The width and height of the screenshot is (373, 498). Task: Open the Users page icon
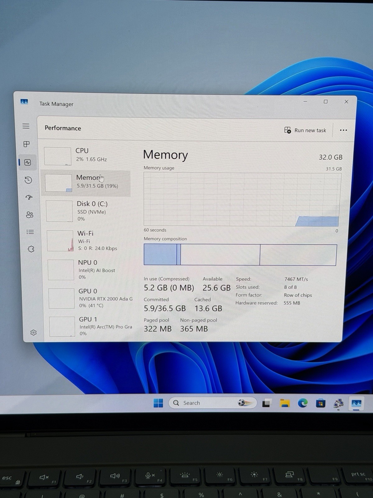(x=30, y=215)
